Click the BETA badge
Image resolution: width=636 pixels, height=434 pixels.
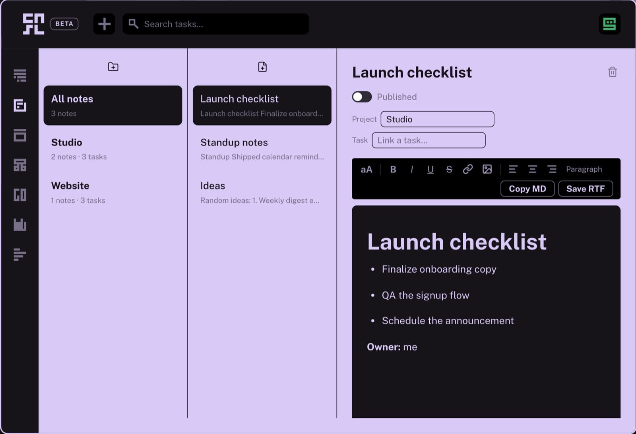(64, 24)
